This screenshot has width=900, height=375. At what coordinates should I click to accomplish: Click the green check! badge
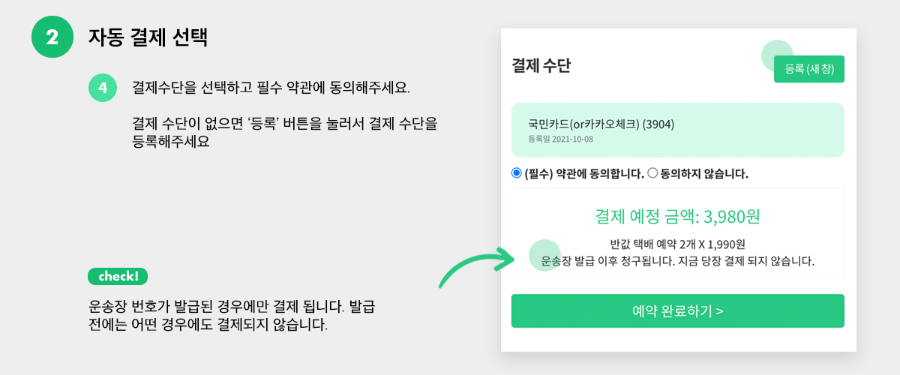point(118,276)
